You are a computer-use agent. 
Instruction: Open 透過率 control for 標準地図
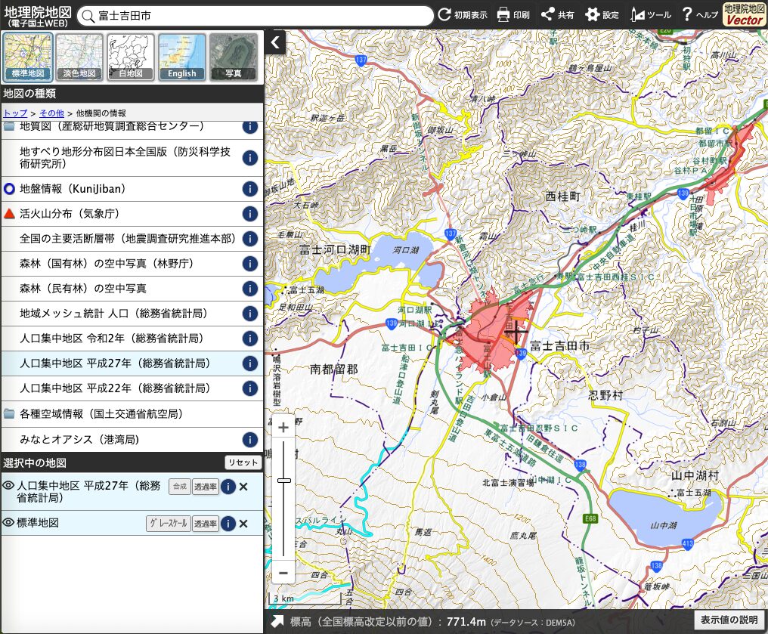pyautogui.click(x=205, y=524)
